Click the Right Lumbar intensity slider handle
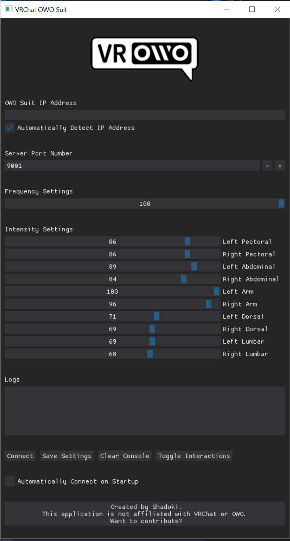290x541 pixels. tap(150, 354)
